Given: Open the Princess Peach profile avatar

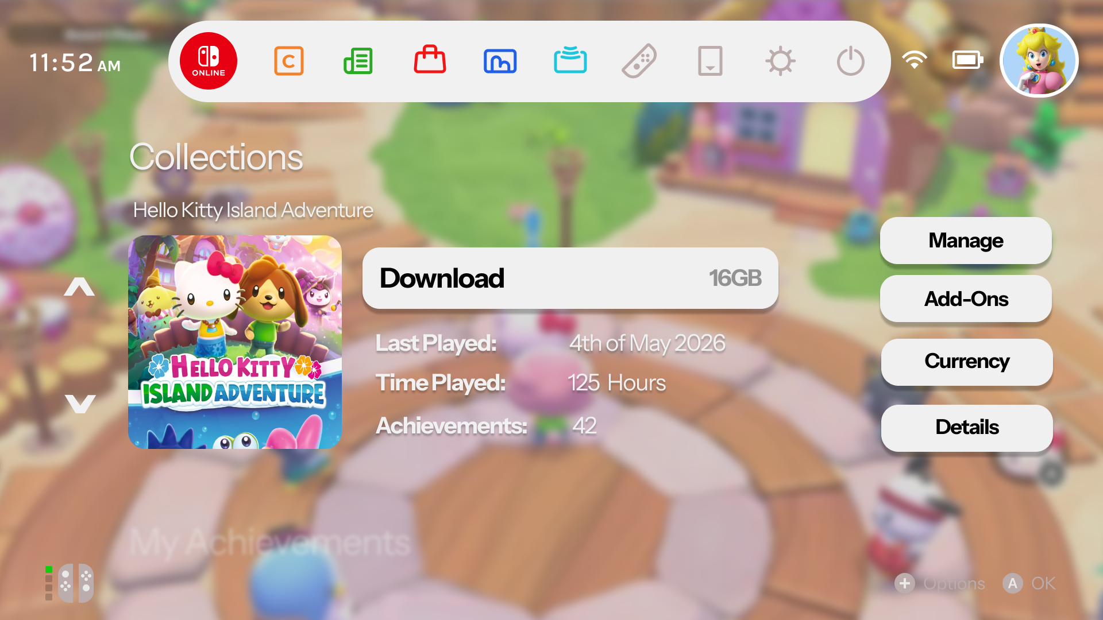Looking at the screenshot, I should 1039,61.
